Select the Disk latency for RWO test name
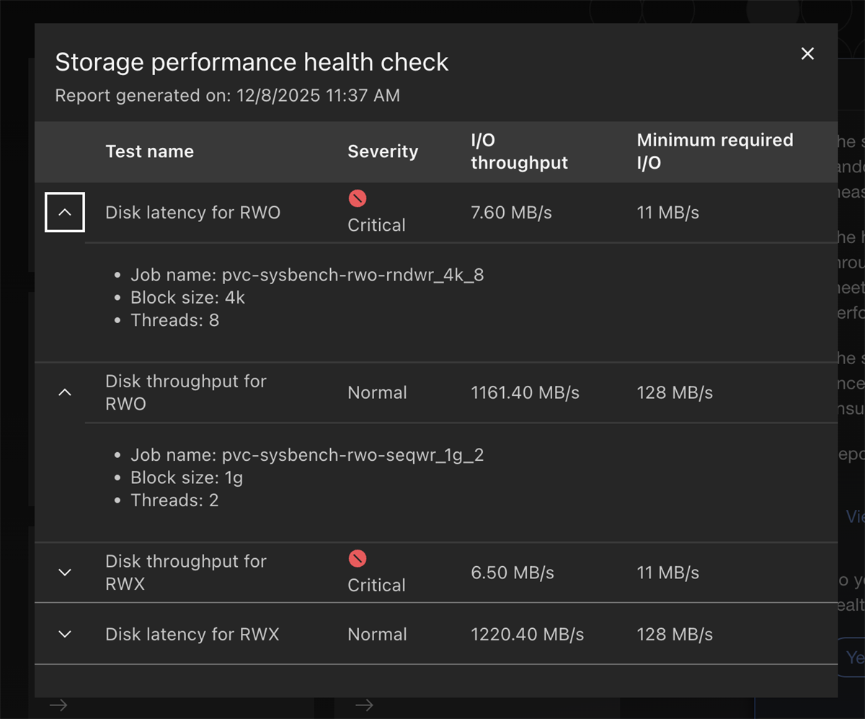This screenshot has width=865, height=719. [x=192, y=212]
